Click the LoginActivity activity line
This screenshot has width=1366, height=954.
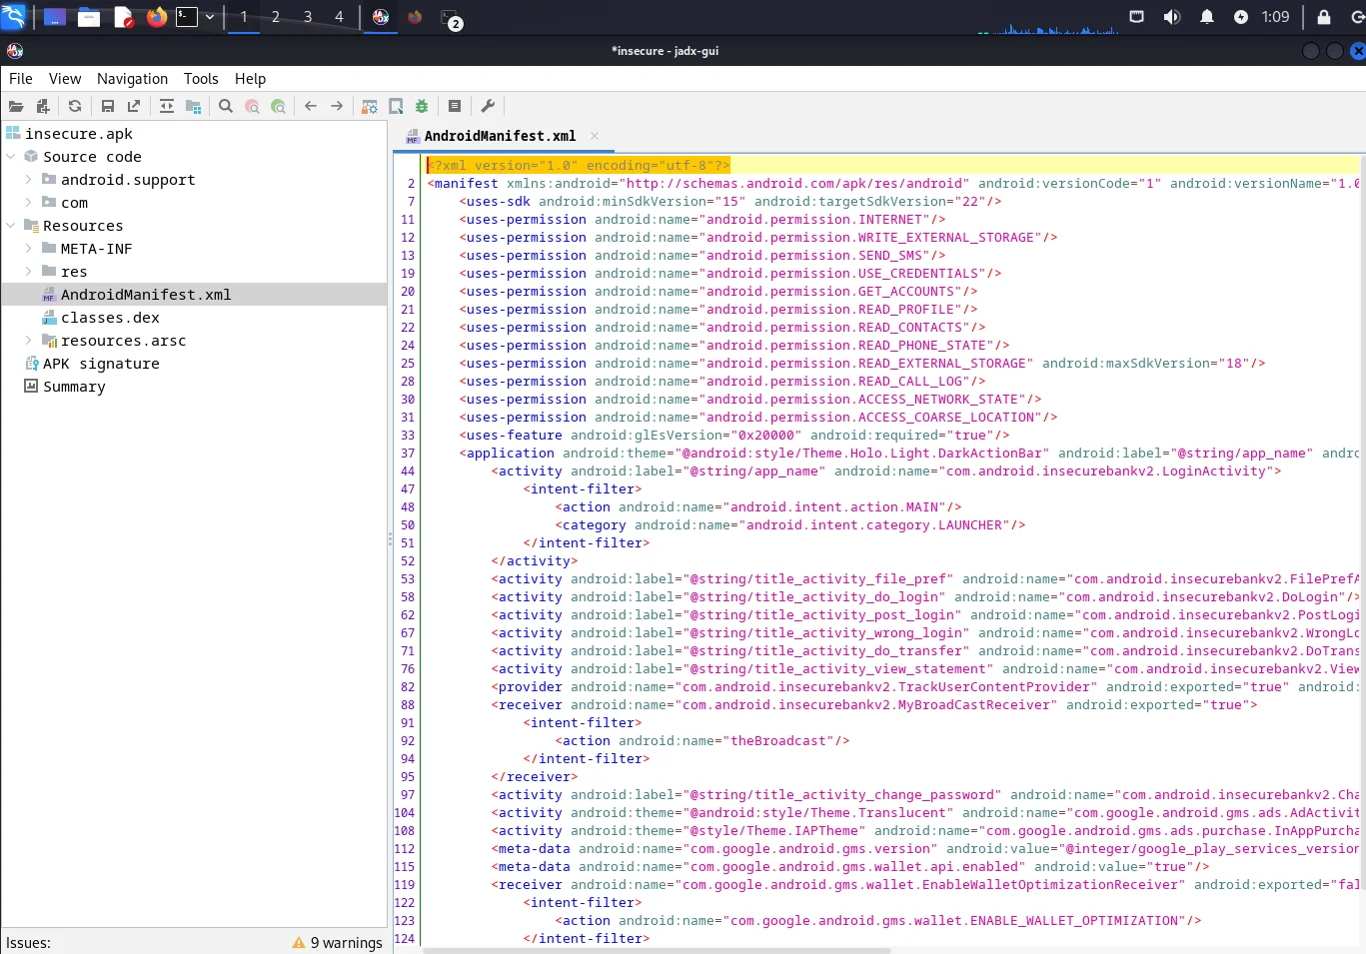(x=885, y=472)
